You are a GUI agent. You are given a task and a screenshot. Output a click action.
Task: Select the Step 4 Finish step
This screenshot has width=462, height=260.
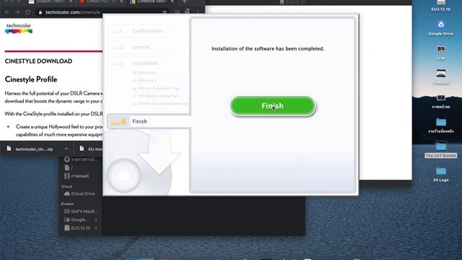(149, 121)
